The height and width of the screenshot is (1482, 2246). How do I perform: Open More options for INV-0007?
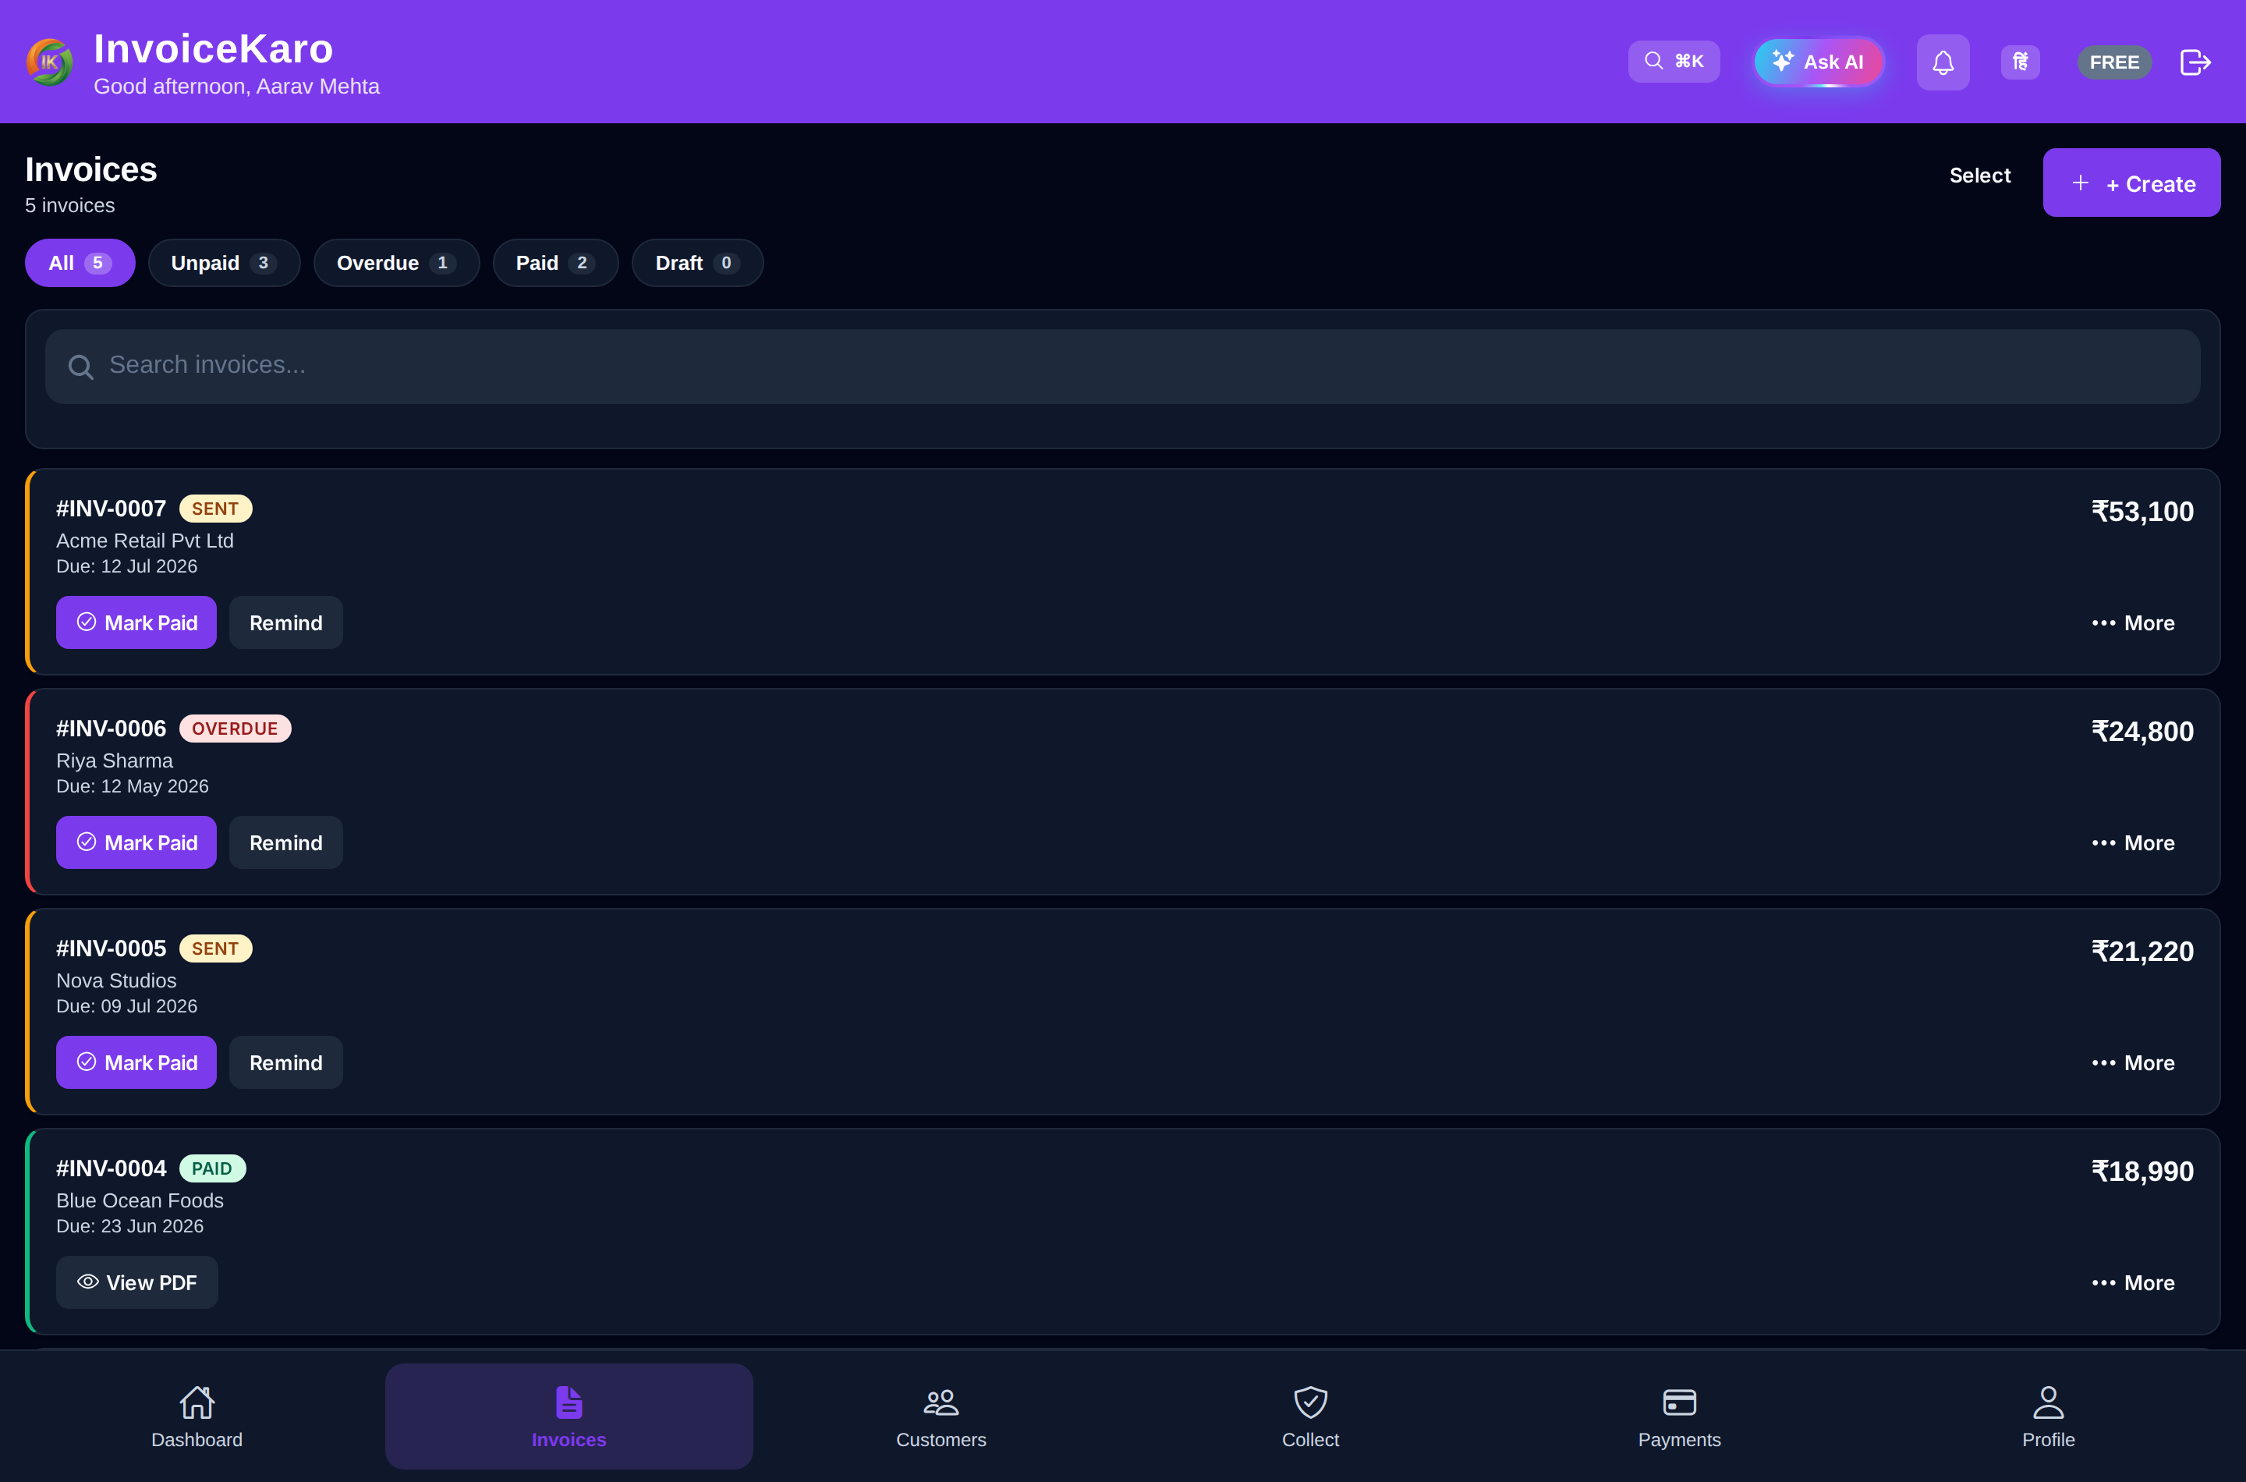click(2133, 623)
